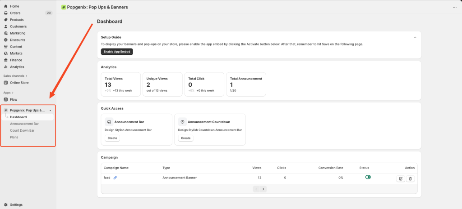The width and height of the screenshot is (462, 209).
Task: Collapse the Setup Guide section
Action: pyautogui.click(x=415, y=38)
